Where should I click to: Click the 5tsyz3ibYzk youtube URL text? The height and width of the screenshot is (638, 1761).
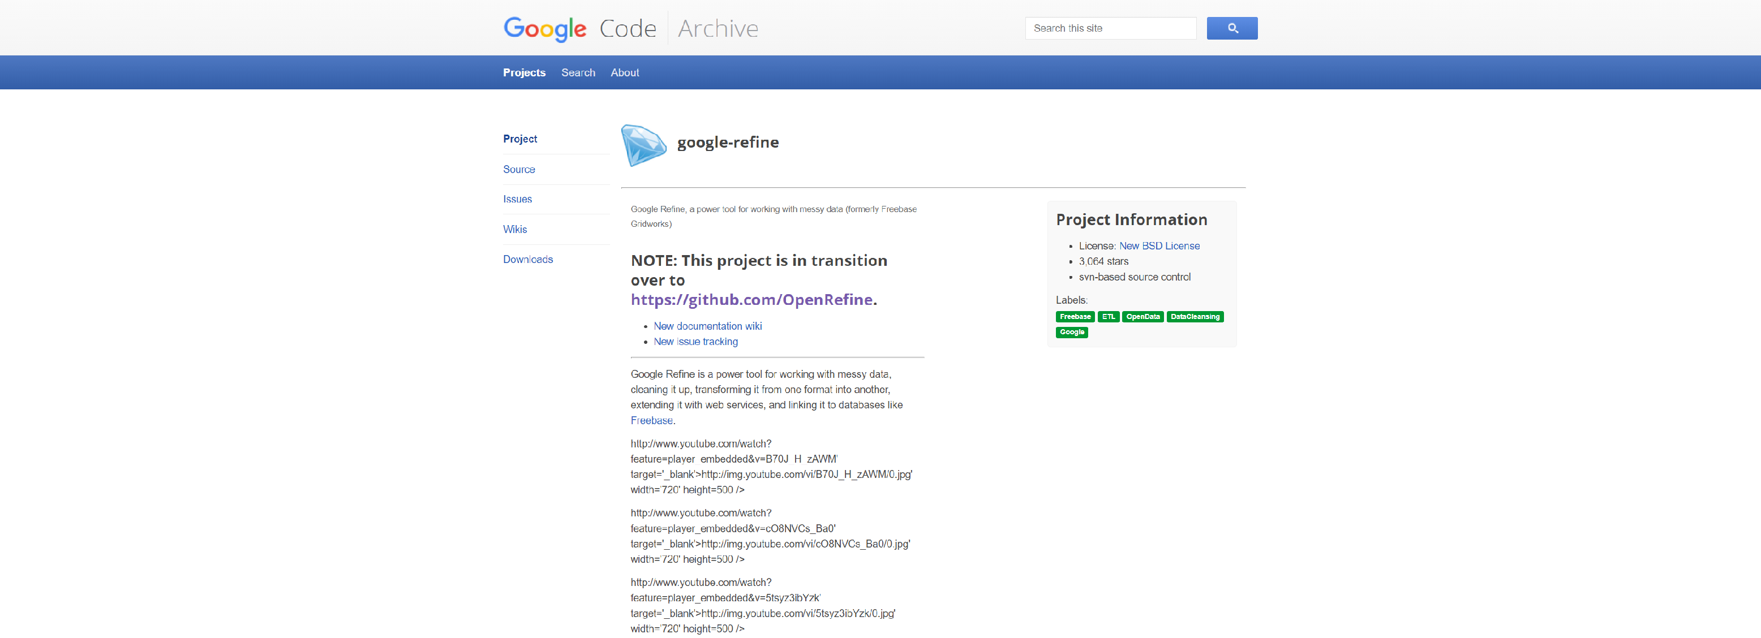coord(763,605)
